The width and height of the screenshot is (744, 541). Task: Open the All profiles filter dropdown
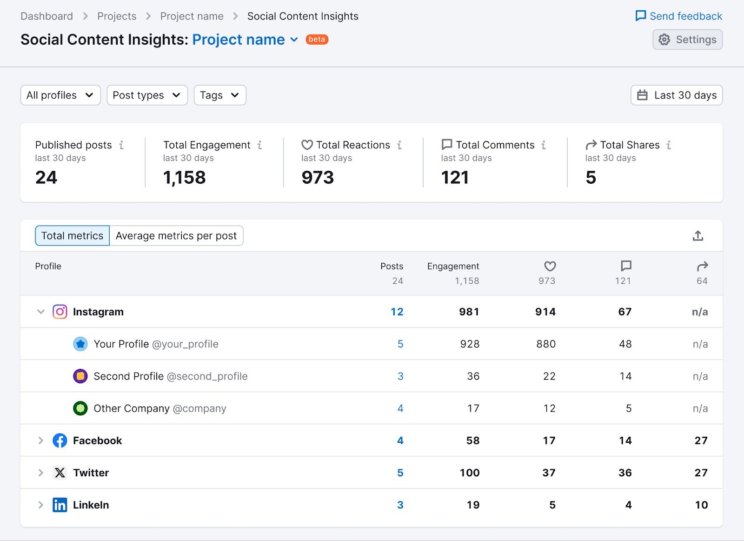(x=60, y=95)
